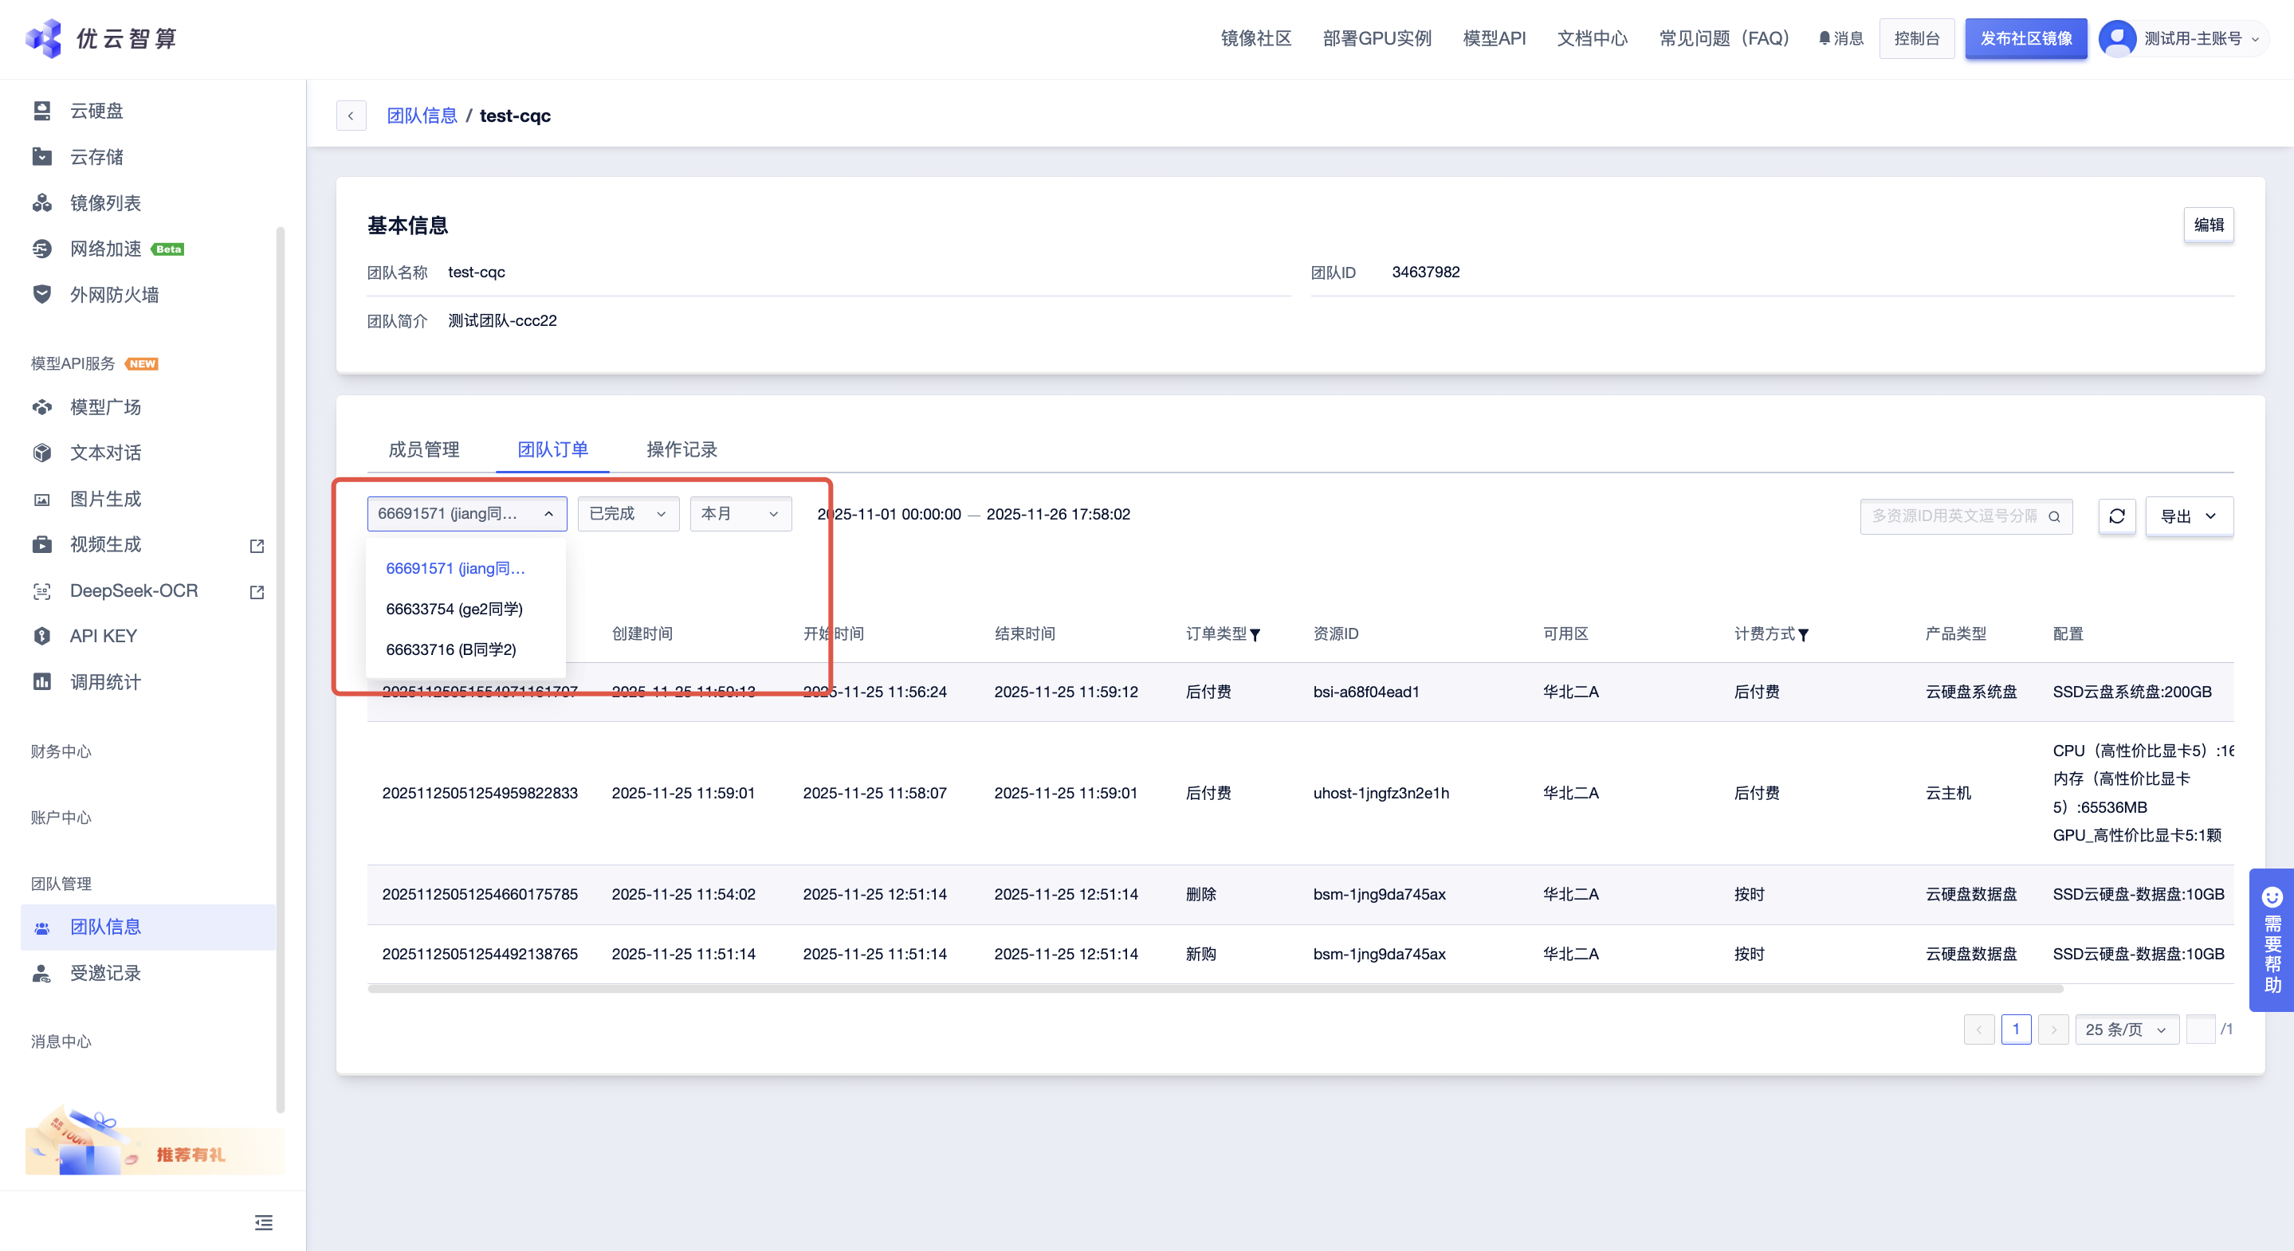This screenshot has height=1251, width=2294.
Task: Click the 订单类型 column filter icon
Action: pyautogui.click(x=1255, y=635)
